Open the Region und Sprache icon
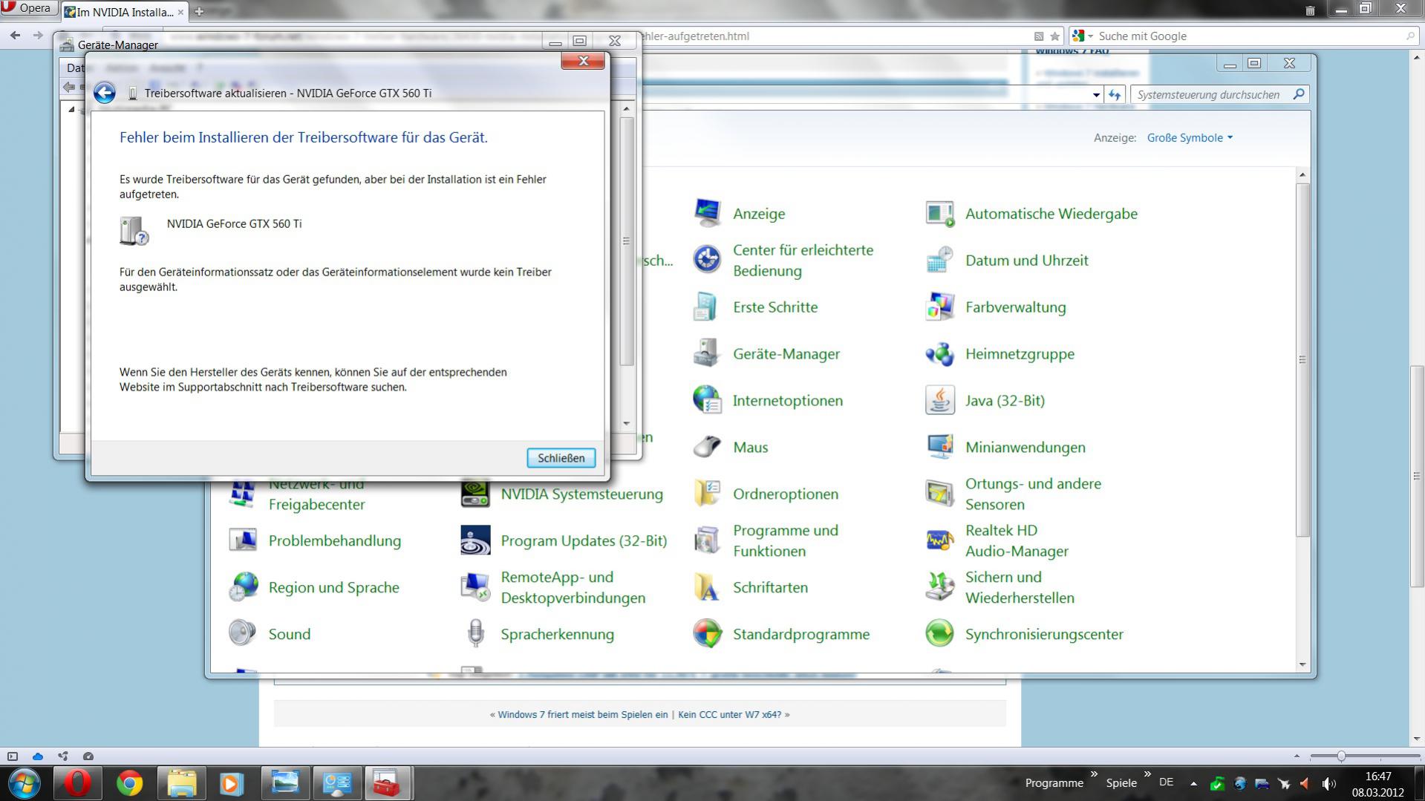Viewport: 1425px width, 801px height. pos(243,588)
